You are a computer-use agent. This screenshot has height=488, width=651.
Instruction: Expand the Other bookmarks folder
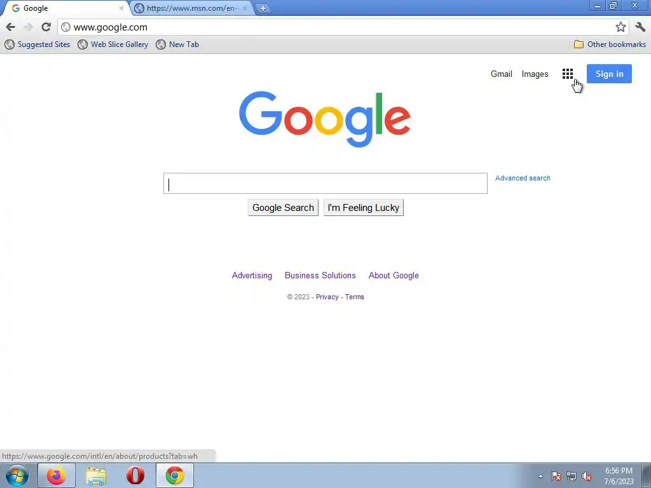click(610, 44)
